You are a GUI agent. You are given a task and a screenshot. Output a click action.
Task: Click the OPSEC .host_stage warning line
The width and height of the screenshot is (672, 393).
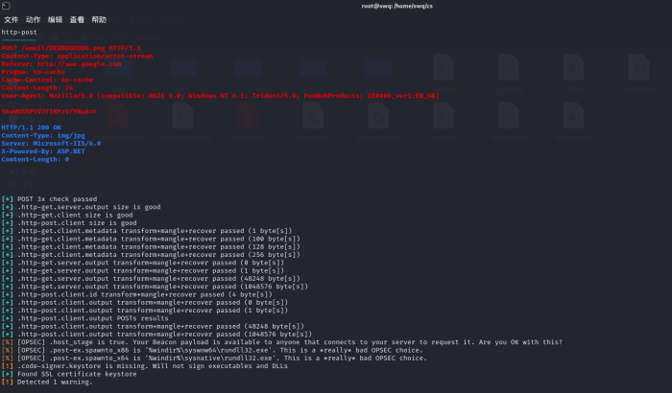point(240,341)
